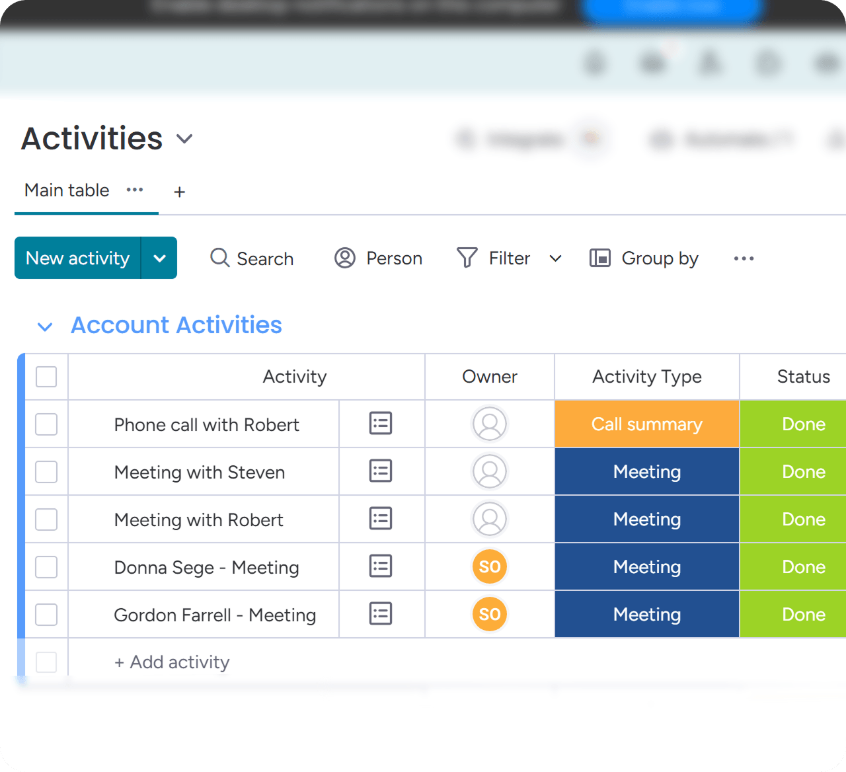
Task: Change Call summary activity type label
Action: click(x=647, y=424)
